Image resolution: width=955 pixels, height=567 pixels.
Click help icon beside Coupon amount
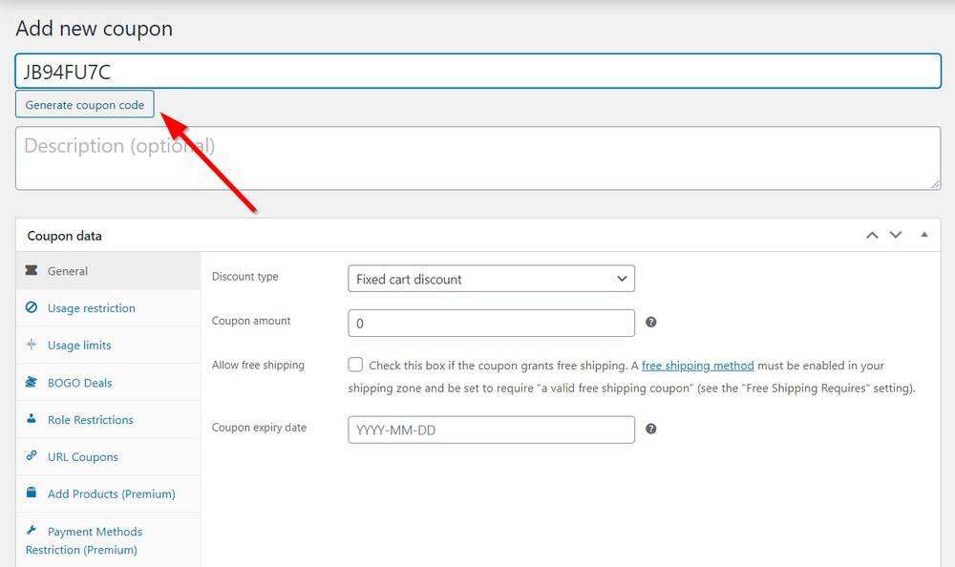[651, 323]
